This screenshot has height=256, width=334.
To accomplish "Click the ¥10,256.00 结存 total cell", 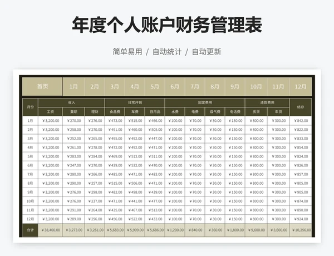I will (x=301, y=230).
